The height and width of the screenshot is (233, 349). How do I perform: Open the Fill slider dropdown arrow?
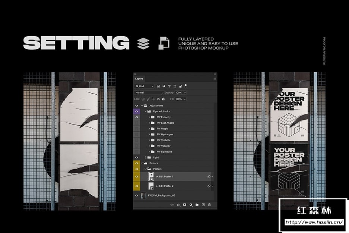(185, 99)
